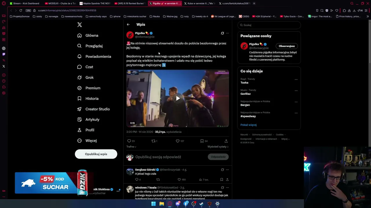Switch to the 6:18 Ranked Buried tab
The width and height of the screenshot is (371, 208).
130,3
